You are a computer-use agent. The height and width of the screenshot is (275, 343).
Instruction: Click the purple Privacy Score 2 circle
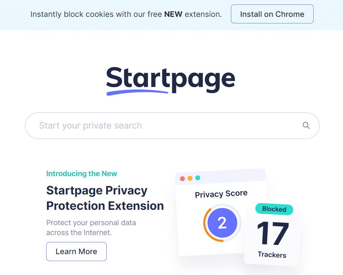[222, 223]
